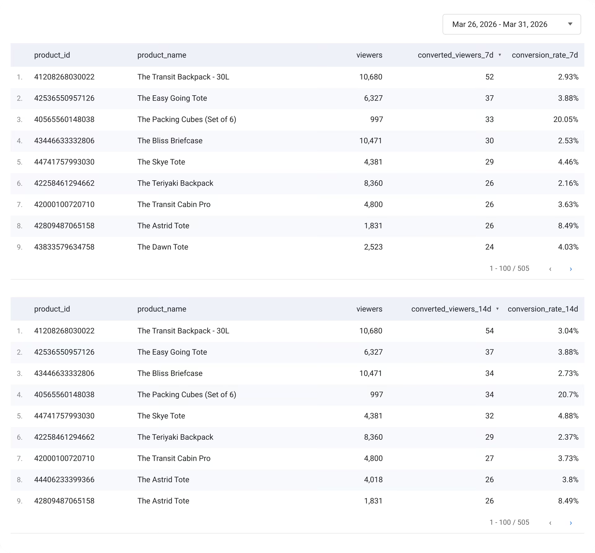Screen dimensions: 595x553
Task: Click the 4,018 viewers cell
Action: click(373, 479)
